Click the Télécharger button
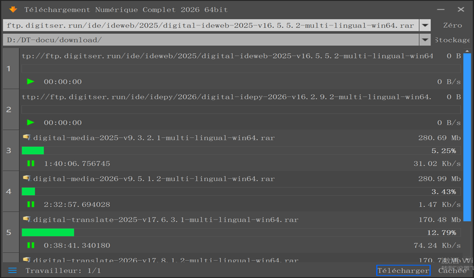 403,271
